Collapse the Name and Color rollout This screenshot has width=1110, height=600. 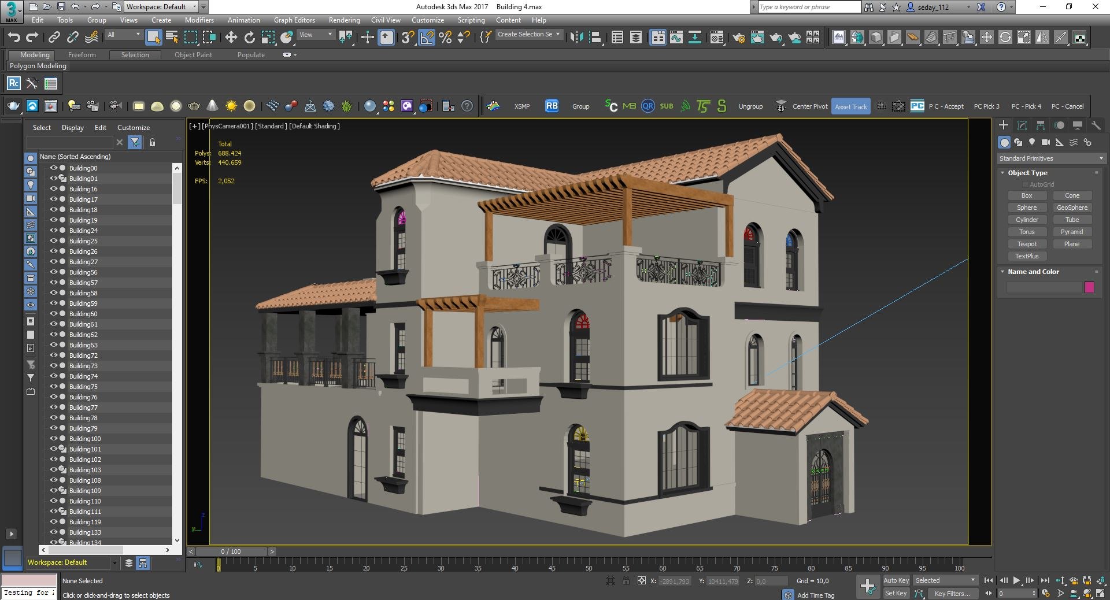click(1002, 272)
